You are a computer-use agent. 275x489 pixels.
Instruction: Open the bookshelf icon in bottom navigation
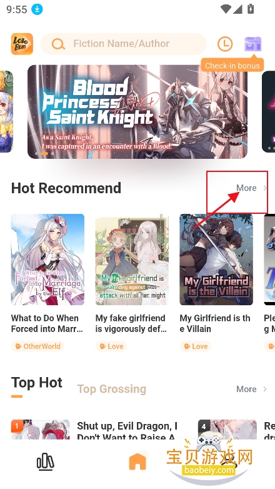pos(46,461)
